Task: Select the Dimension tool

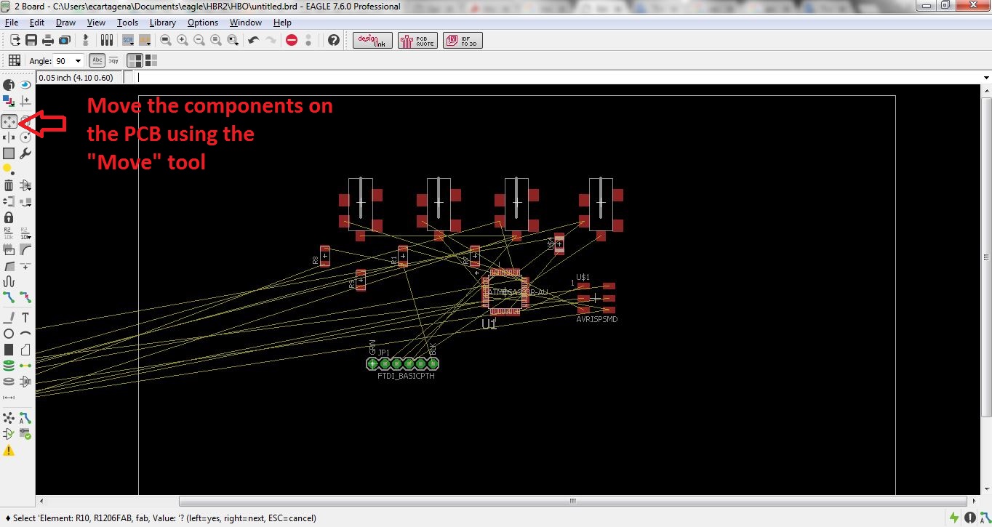Action: (9, 397)
